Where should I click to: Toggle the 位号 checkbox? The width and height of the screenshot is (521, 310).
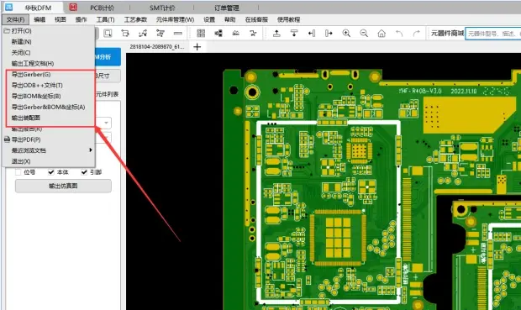(x=18, y=172)
